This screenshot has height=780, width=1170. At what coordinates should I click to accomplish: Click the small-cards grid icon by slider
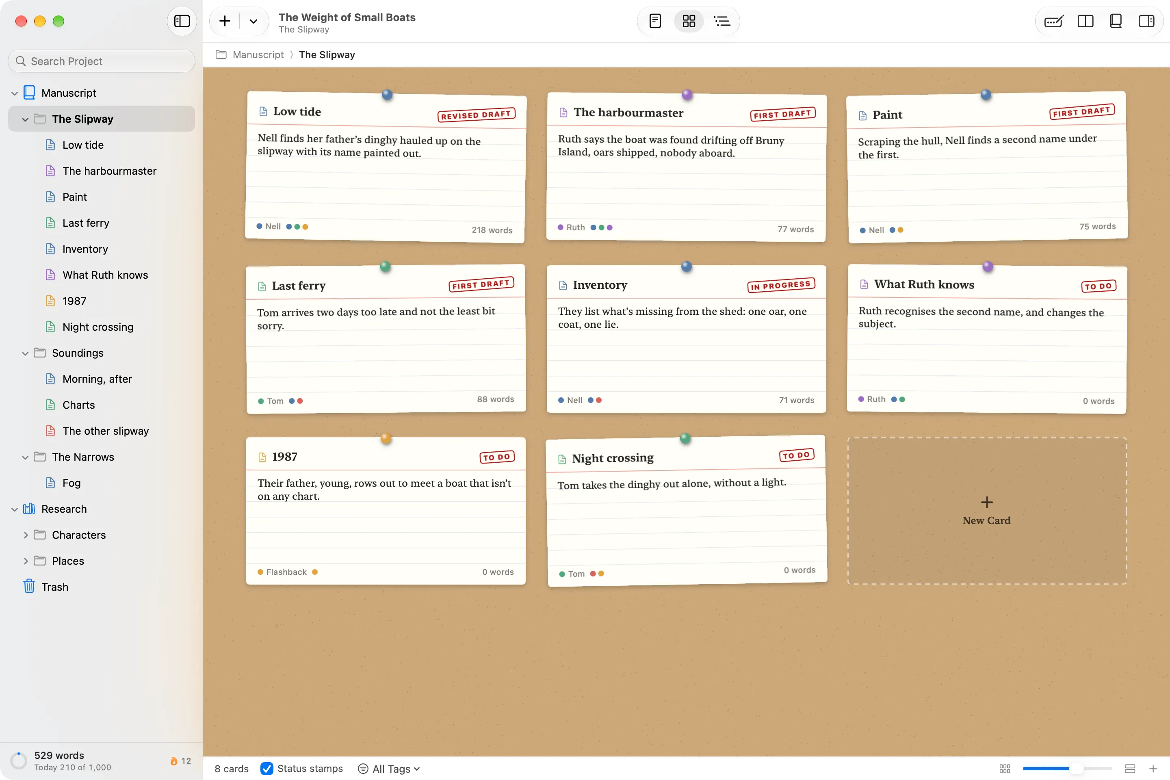(x=1005, y=769)
